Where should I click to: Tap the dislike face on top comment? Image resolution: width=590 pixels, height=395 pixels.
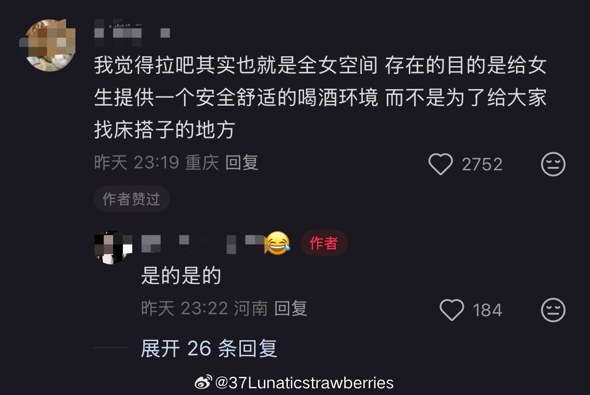pyautogui.click(x=553, y=164)
